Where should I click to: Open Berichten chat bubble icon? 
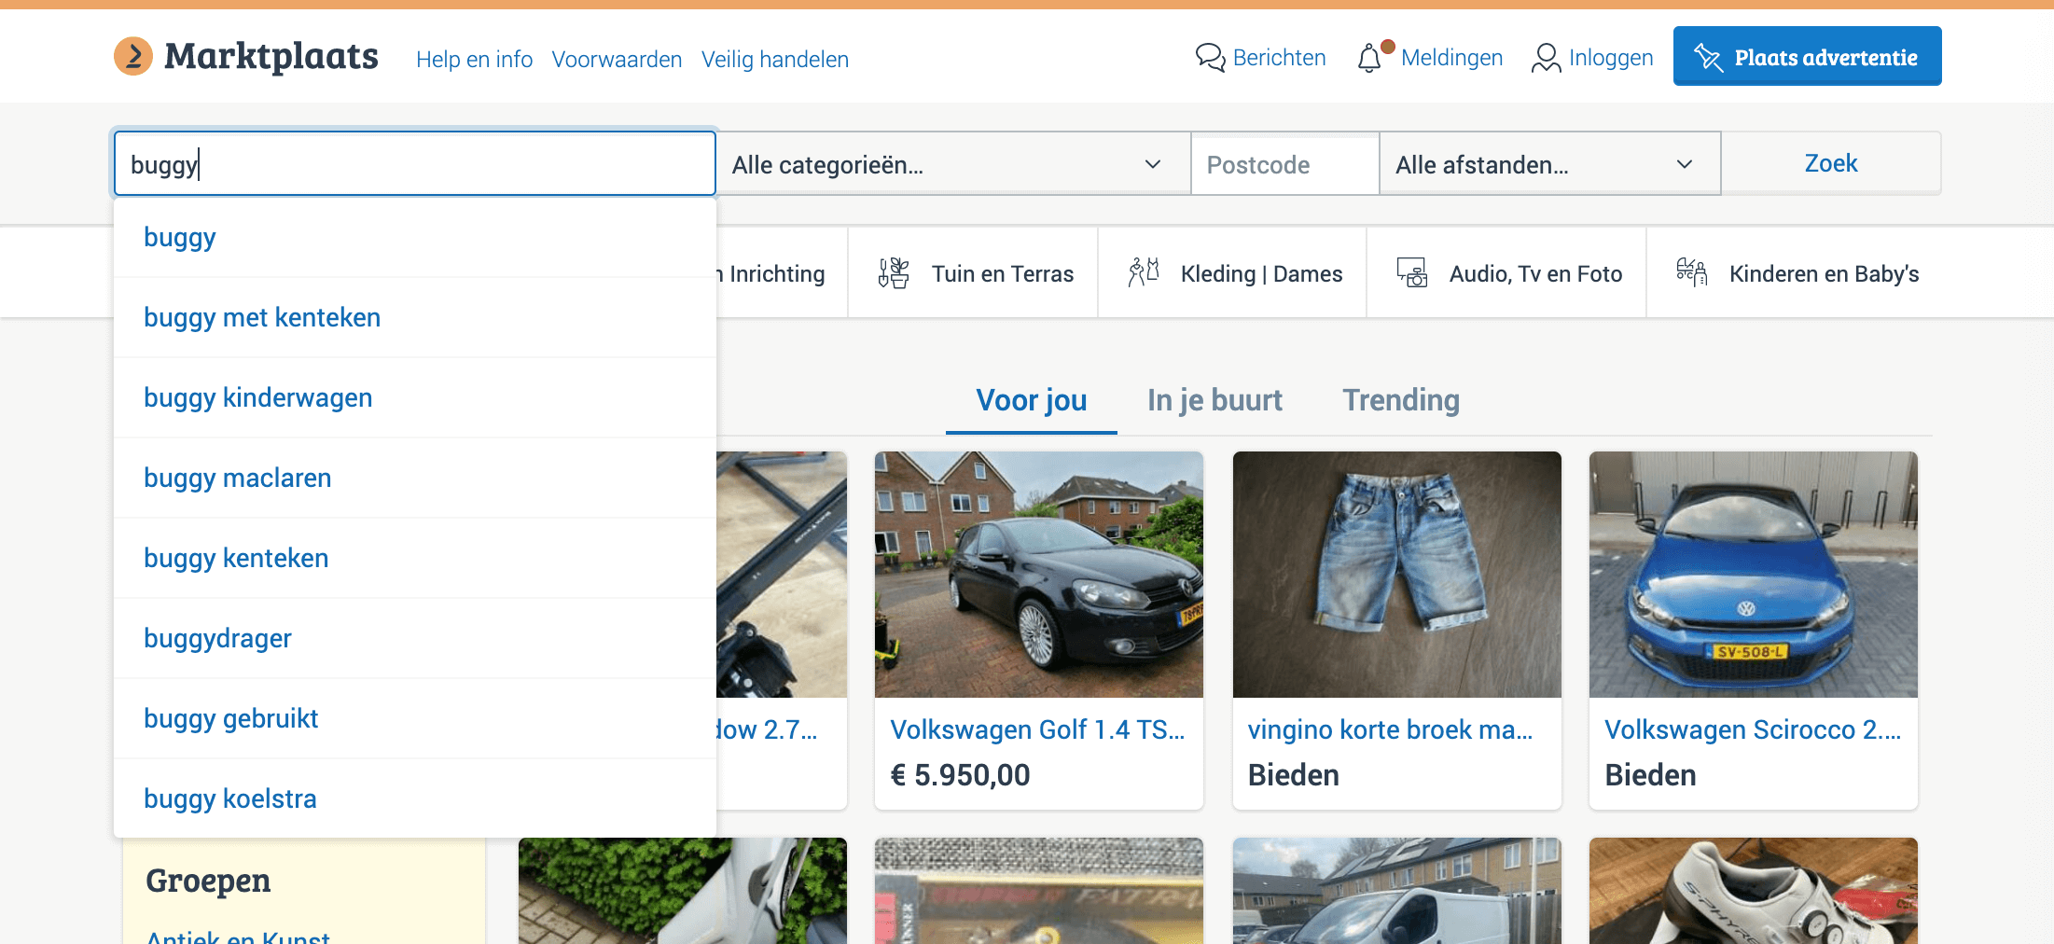[x=1210, y=58]
